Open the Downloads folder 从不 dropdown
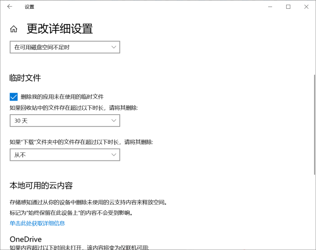The image size is (316, 250). 65,155
